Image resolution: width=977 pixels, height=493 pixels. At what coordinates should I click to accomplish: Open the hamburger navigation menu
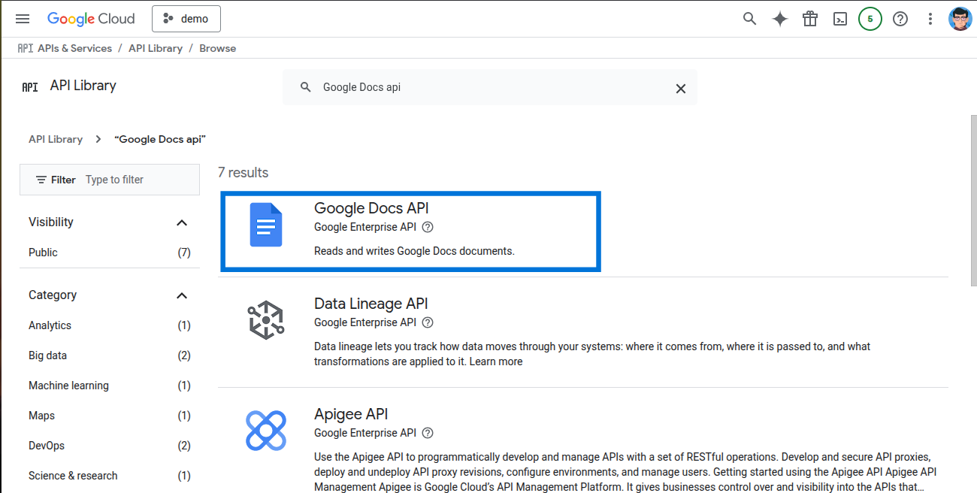click(x=23, y=19)
